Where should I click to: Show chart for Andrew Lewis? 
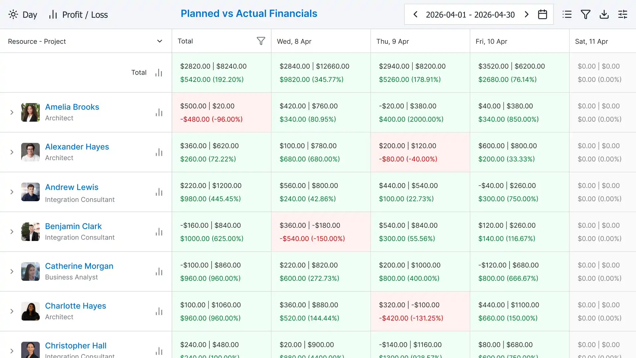point(159,192)
